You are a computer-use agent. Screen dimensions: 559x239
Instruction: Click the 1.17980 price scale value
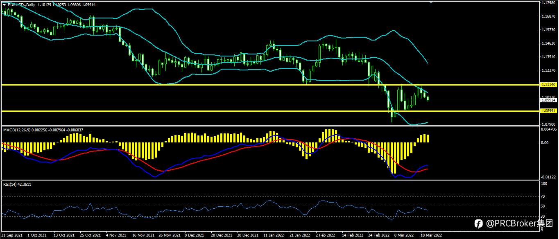click(x=548, y=3)
